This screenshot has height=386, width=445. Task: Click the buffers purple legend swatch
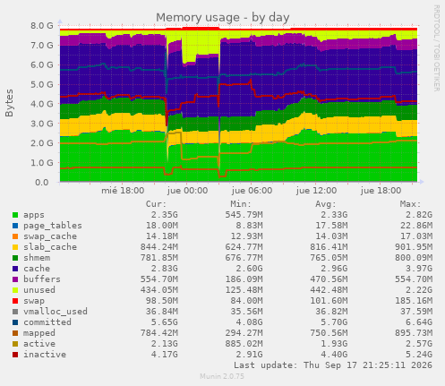(15, 279)
